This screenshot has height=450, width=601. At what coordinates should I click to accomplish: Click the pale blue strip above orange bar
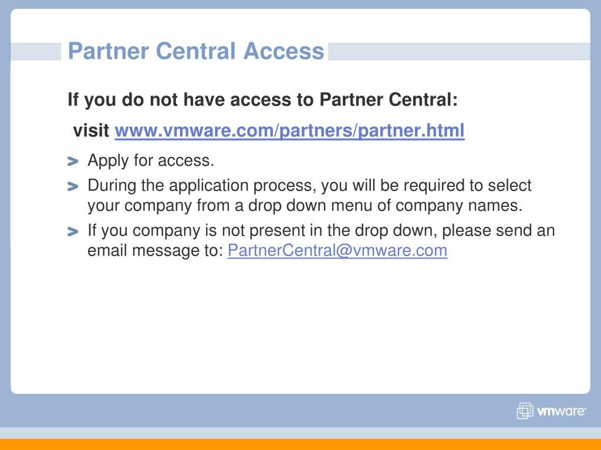pyautogui.click(x=300, y=433)
